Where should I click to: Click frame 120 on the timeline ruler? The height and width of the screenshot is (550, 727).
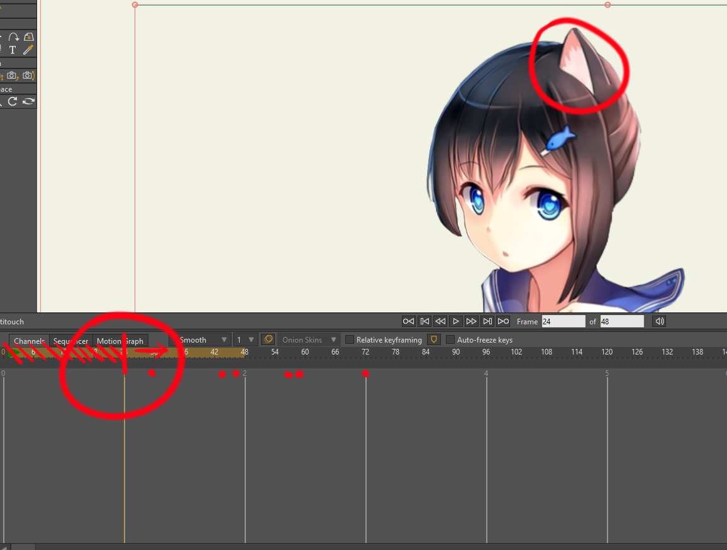coord(607,352)
